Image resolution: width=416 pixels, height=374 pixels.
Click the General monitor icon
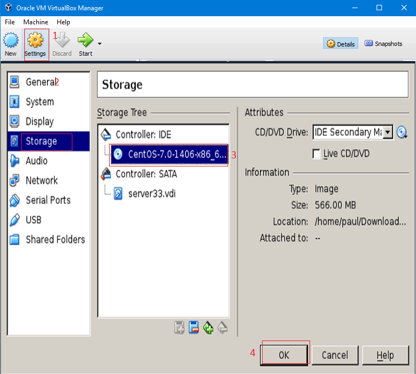coord(15,82)
